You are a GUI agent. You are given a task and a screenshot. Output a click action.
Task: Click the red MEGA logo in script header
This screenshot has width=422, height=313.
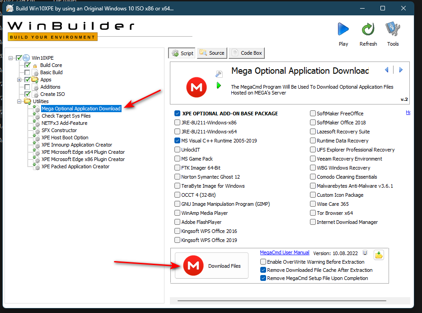197,87
